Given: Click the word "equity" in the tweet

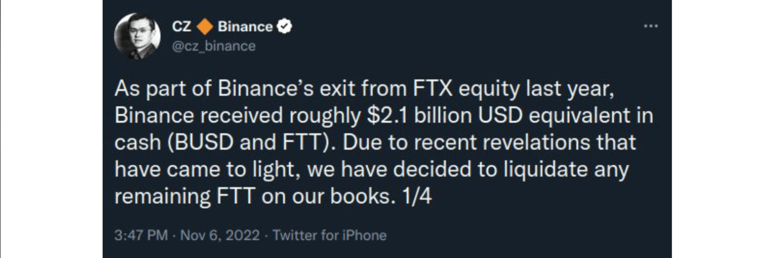Looking at the screenshot, I should [x=489, y=90].
